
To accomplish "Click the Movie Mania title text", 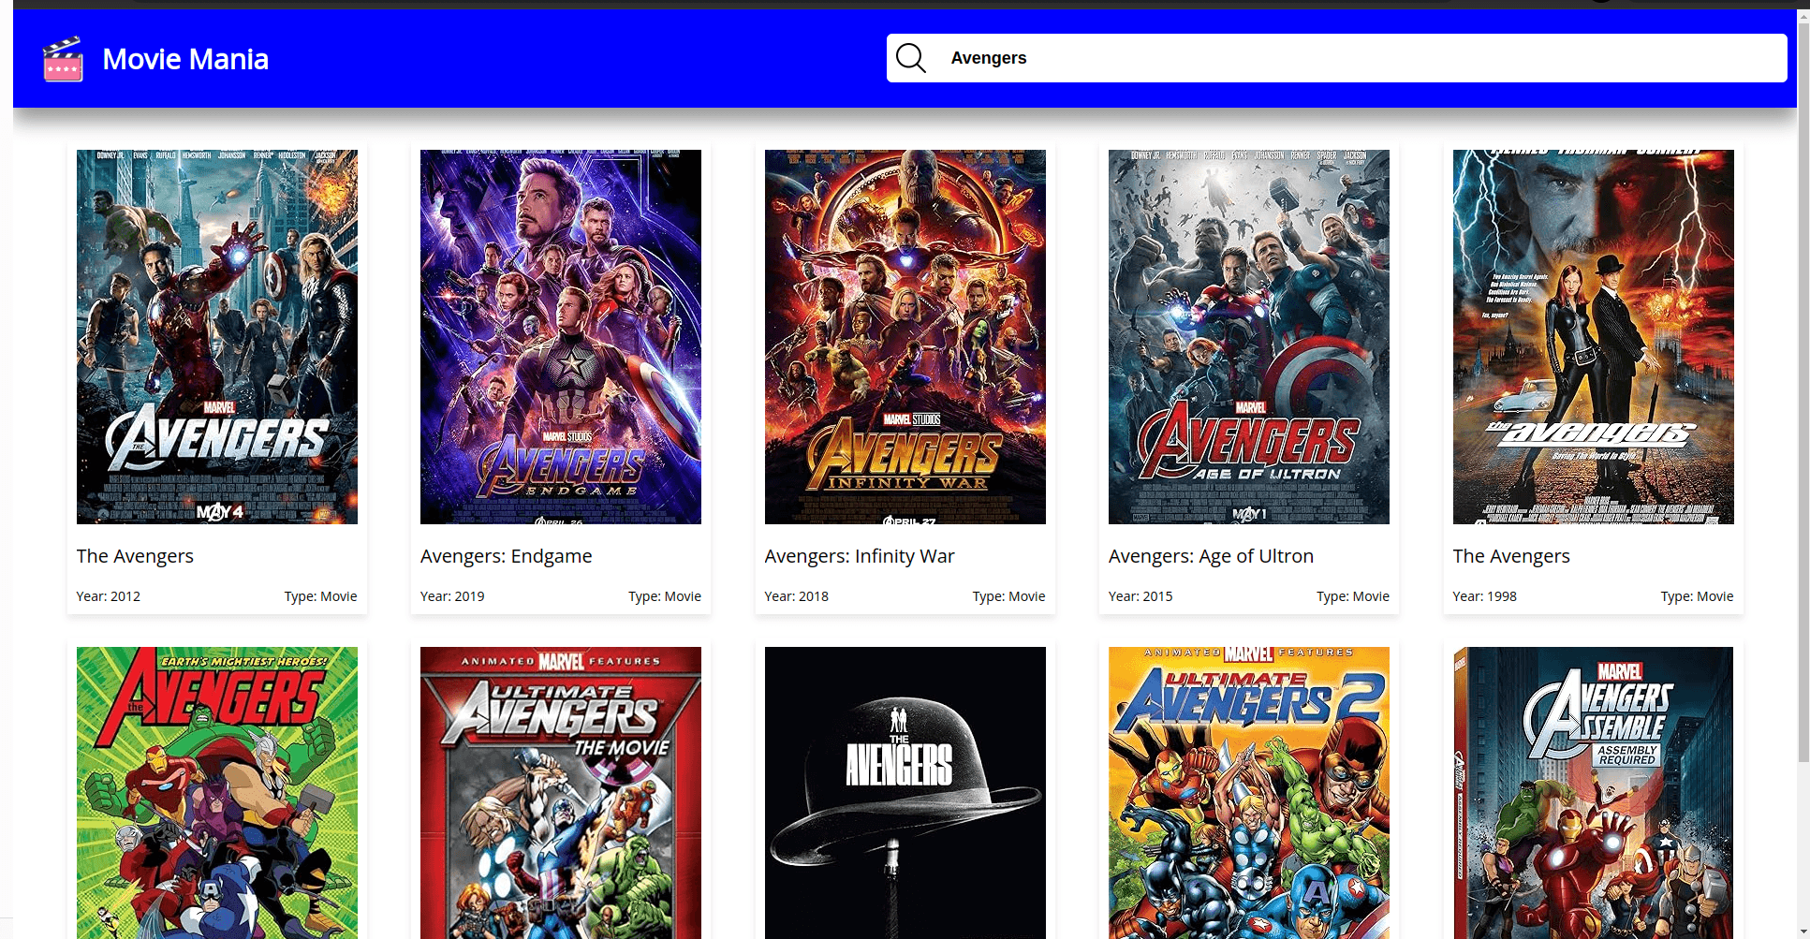I will 185,59.
